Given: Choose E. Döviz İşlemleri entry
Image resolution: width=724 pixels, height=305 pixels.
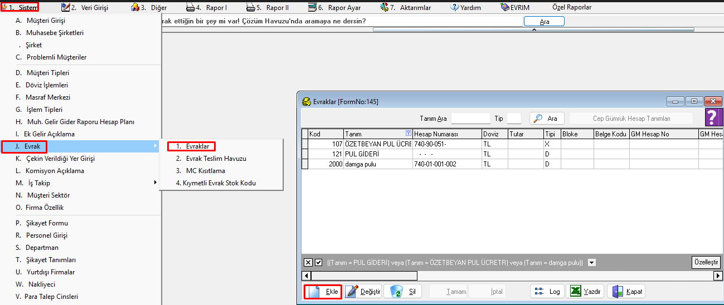Looking at the screenshot, I should coord(80,85).
